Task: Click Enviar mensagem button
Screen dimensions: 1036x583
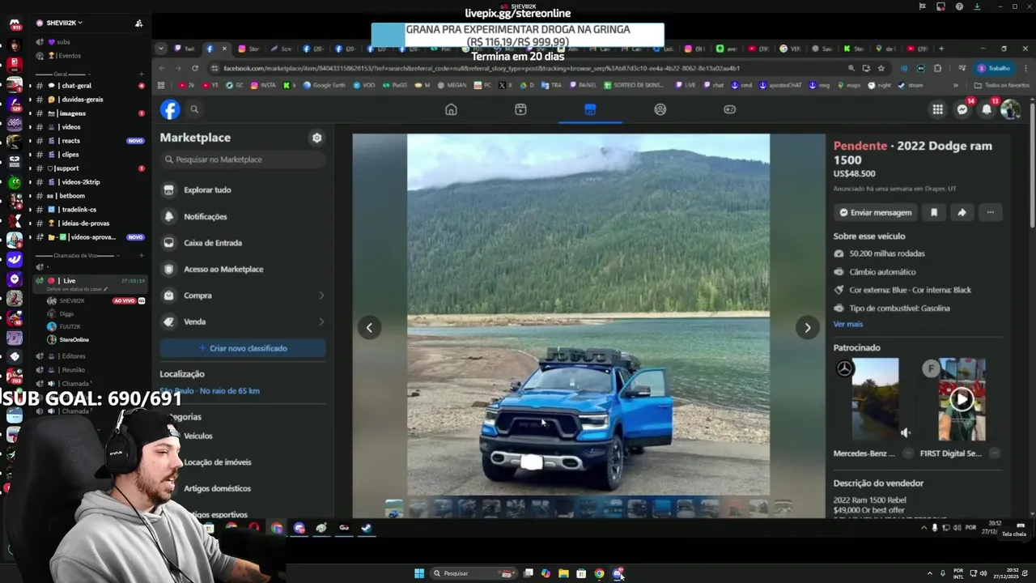Action: coord(876,212)
